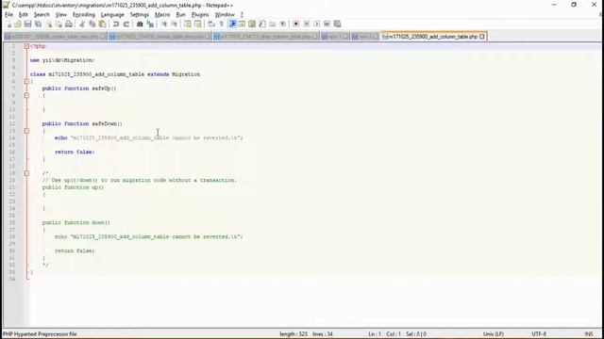Click the 'Ln : 1' status entry
The width and height of the screenshot is (604, 339).
tap(375, 334)
